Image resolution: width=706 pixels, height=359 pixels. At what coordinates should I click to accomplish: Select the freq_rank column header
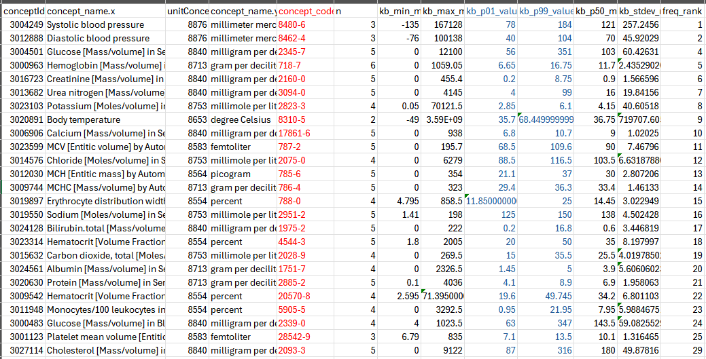pyautogui.click(x=683, y=12)
